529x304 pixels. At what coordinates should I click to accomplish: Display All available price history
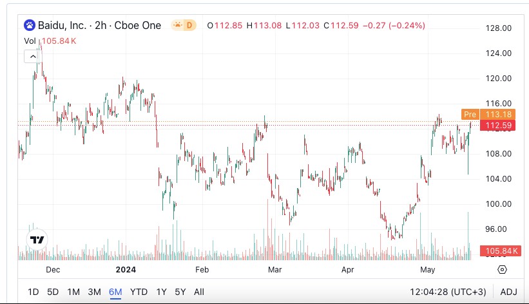pos(199,292)
